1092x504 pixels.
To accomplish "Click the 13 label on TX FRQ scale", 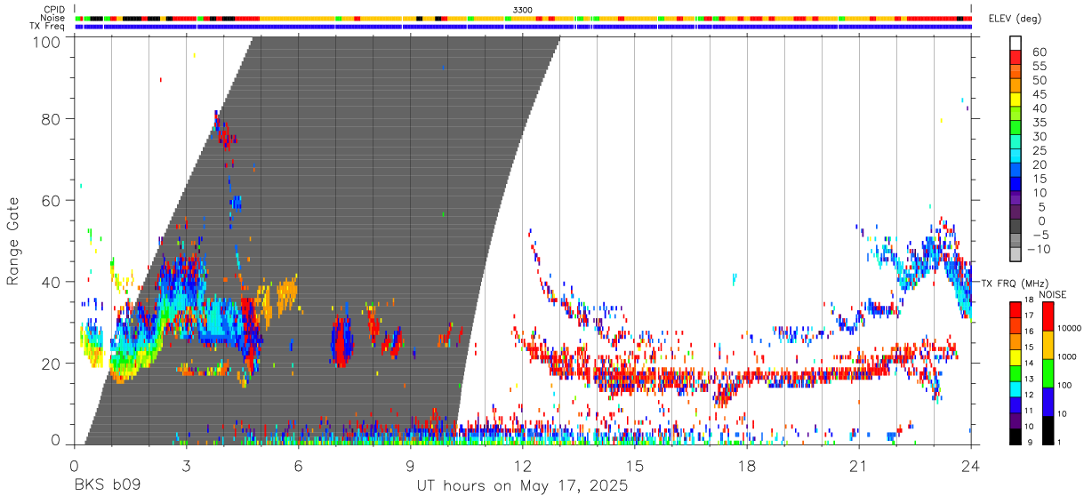I will [1031, 378].
